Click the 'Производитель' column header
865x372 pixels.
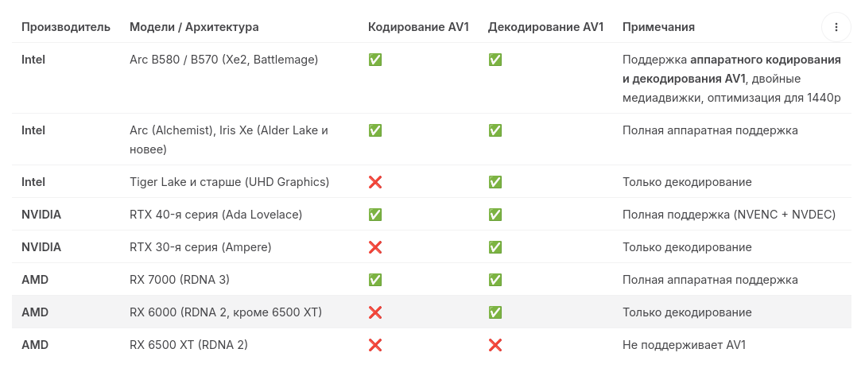66,27
